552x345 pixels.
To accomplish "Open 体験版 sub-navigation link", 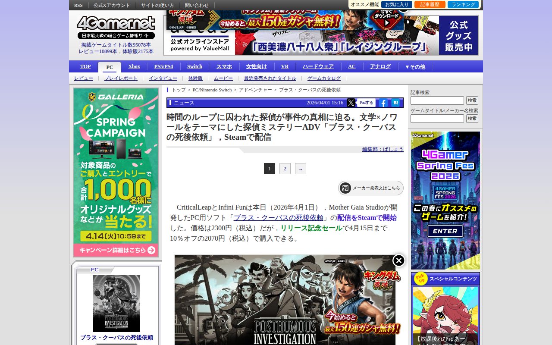I will pos(195,78).
